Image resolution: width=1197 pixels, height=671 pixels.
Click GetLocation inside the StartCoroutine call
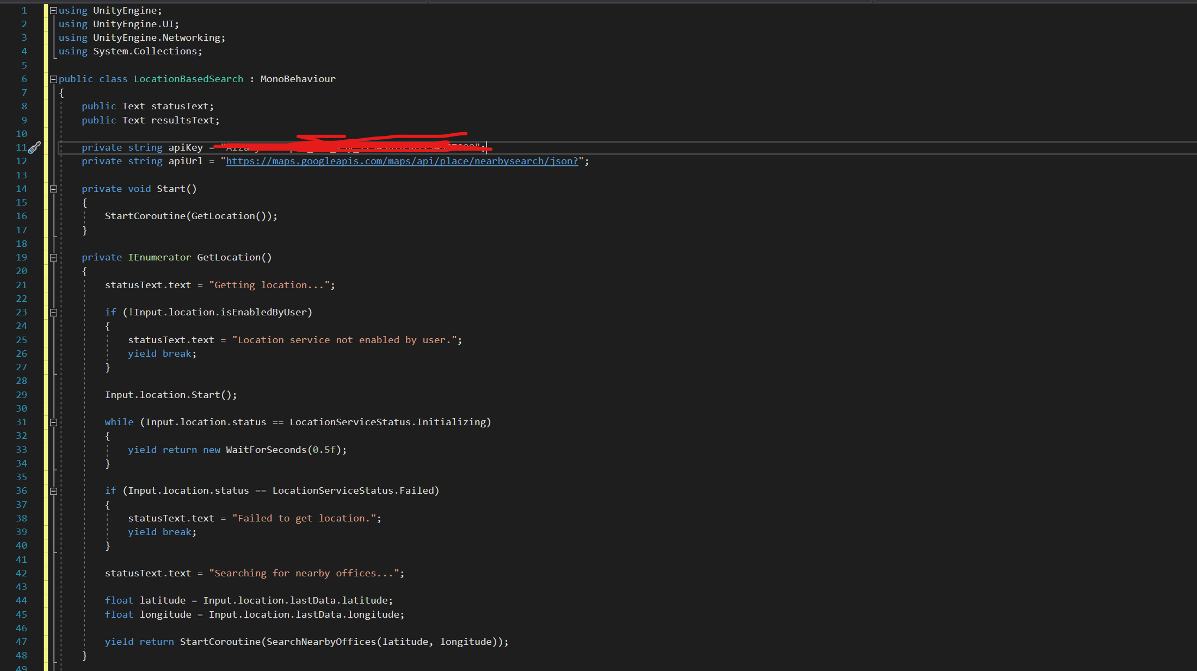coord(223,216)
